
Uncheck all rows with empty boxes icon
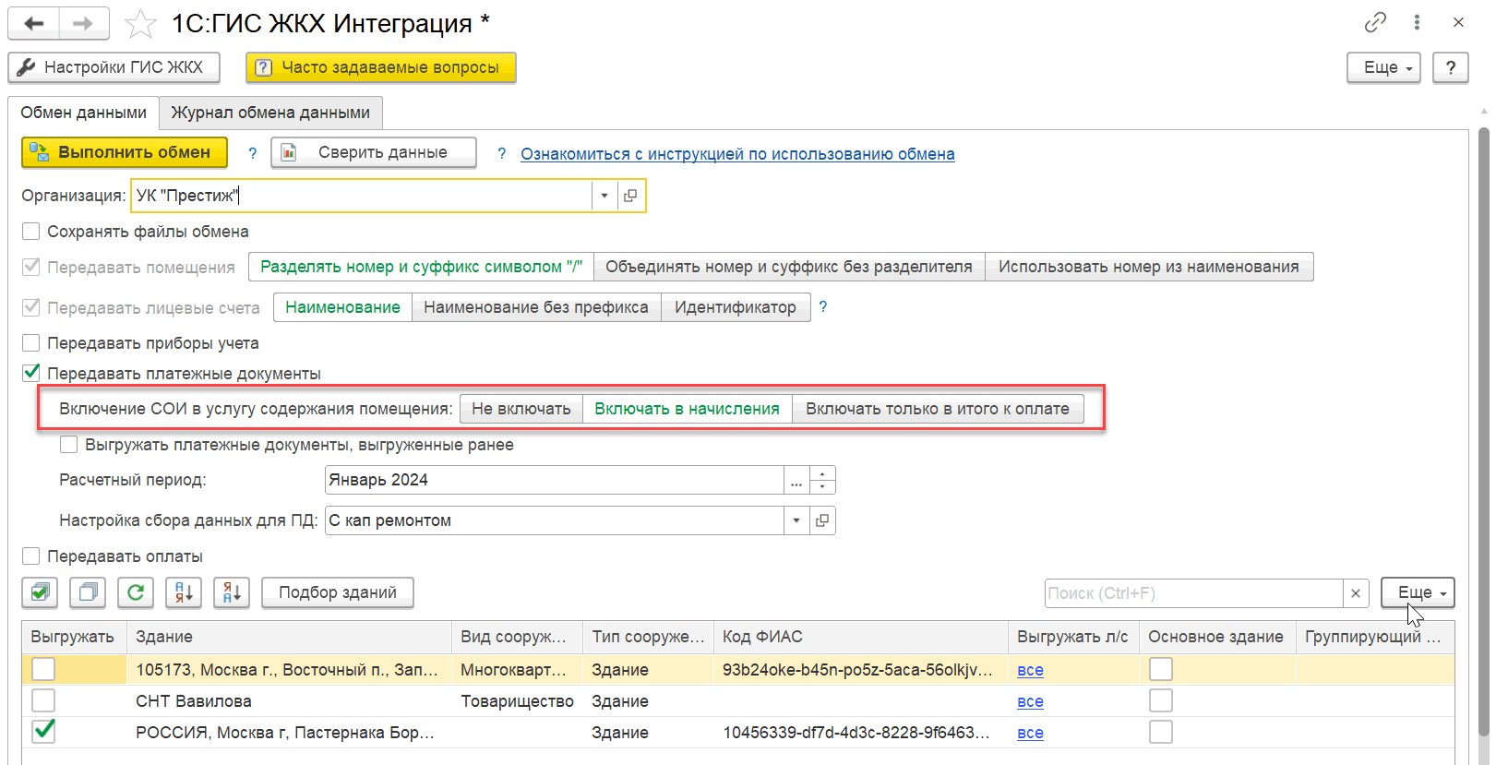click(88, 592)
